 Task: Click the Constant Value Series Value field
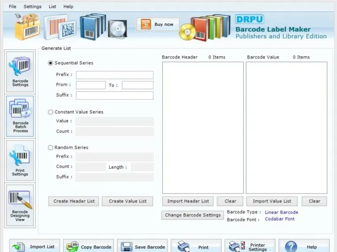pyautogui.click(x=115, y=121)
